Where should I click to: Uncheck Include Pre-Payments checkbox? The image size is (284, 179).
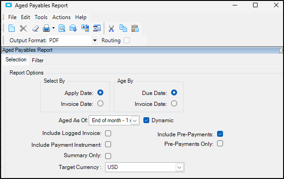(x=220, y=134)
